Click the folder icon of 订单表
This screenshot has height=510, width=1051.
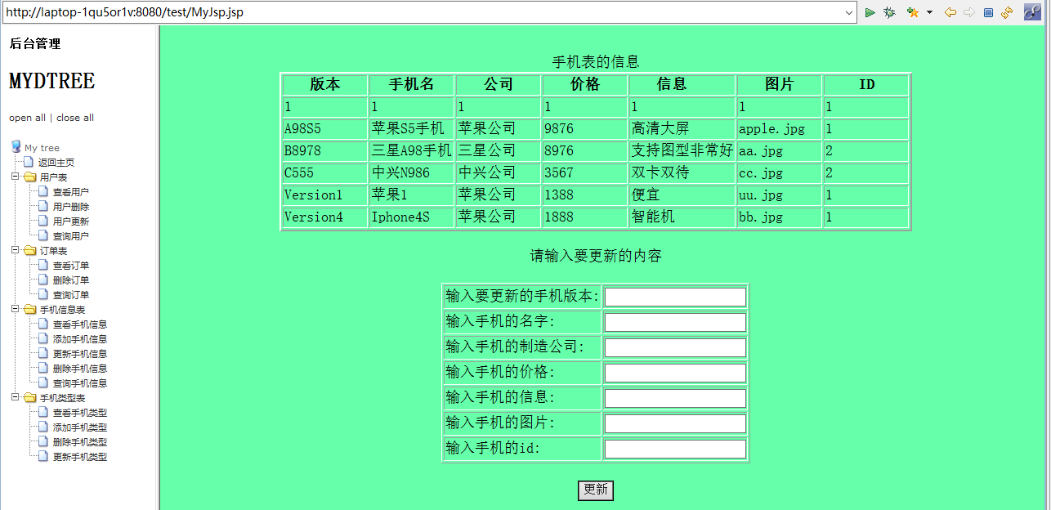tap(30, 251)
